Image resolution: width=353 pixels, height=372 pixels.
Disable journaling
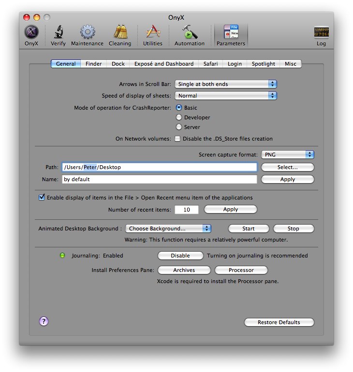tap(180, 256)
